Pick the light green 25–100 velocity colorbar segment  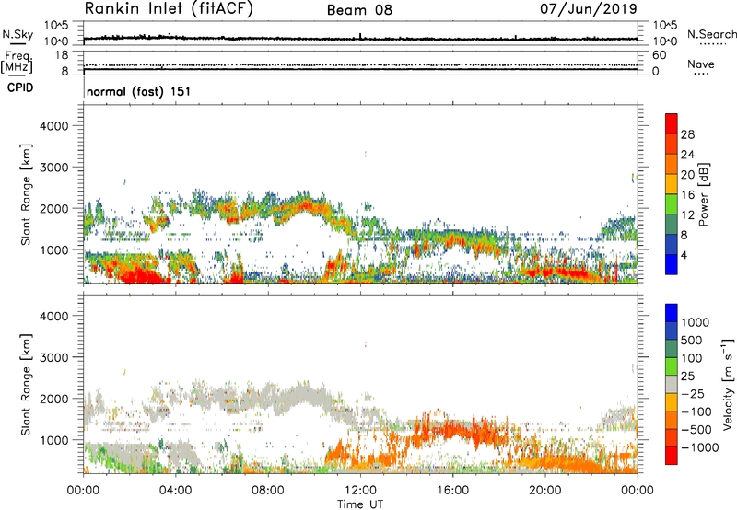coord(672,366)
